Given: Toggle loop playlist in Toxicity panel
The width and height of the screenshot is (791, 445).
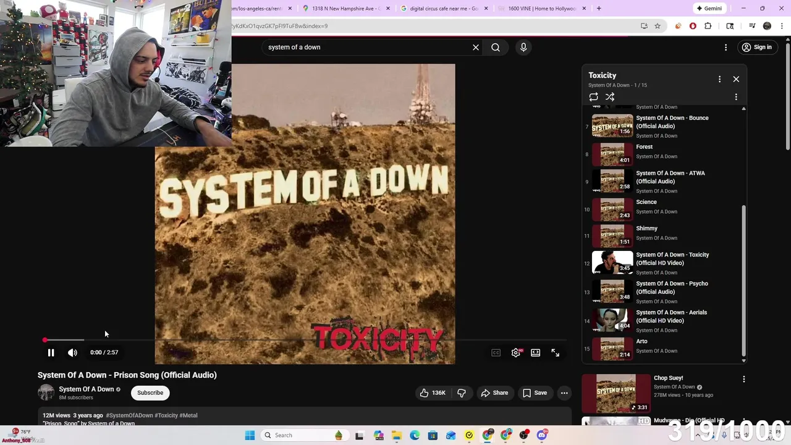Looking at the screenshot, I should coord(593,97).
